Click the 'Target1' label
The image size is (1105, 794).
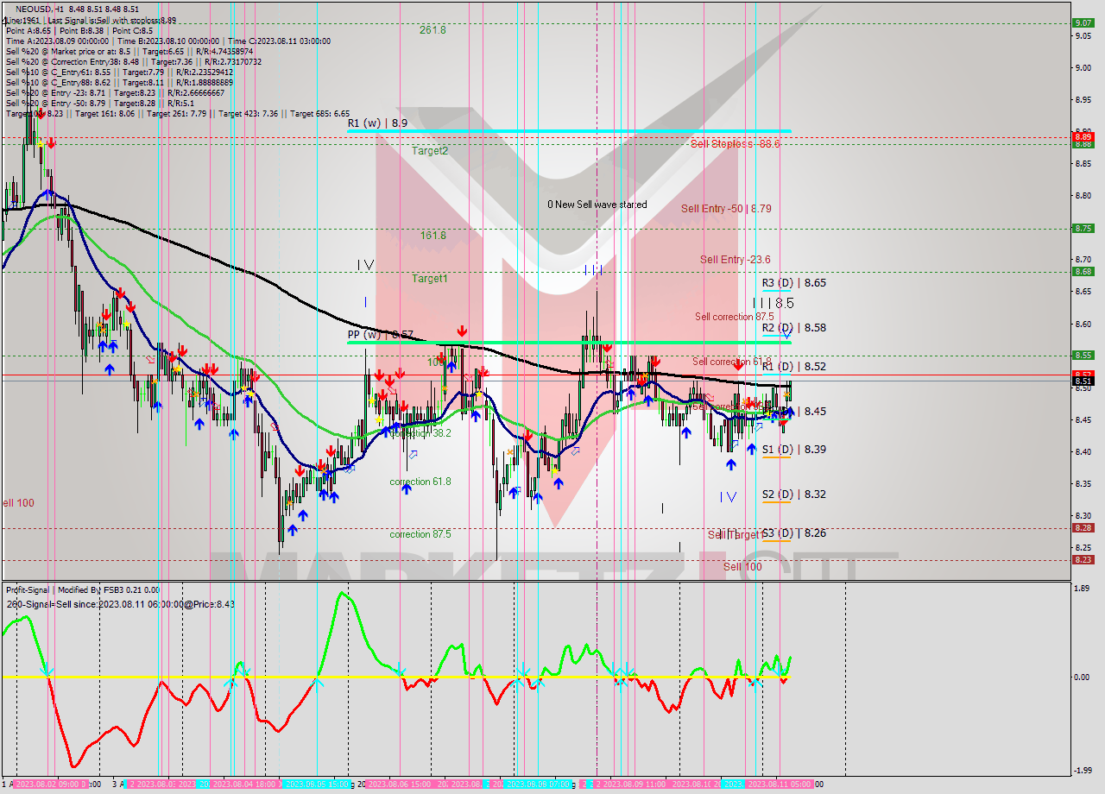[429, 279]
